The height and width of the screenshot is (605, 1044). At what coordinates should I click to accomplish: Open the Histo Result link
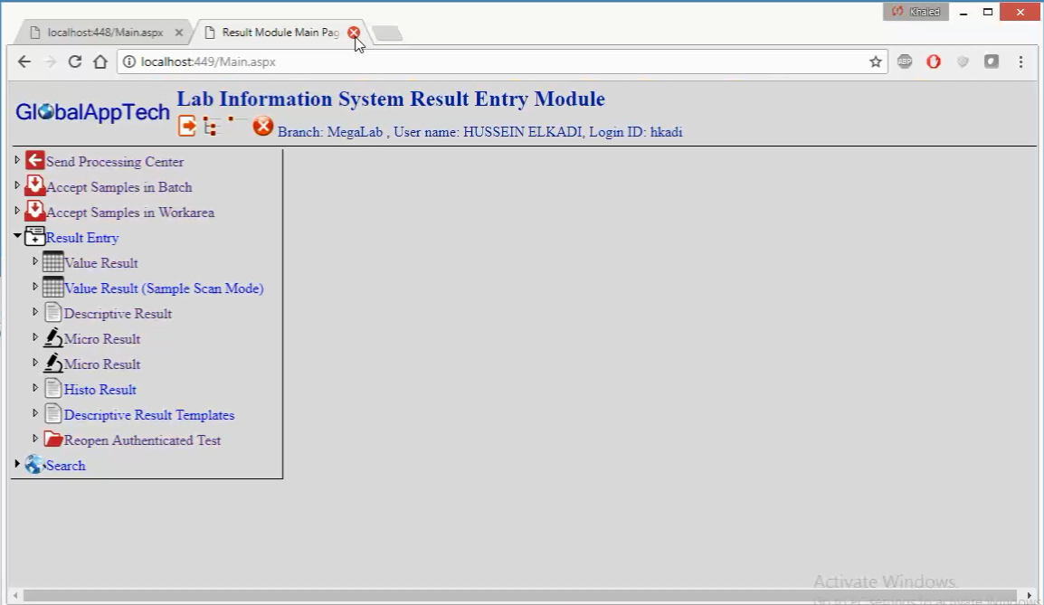(100, 390)
